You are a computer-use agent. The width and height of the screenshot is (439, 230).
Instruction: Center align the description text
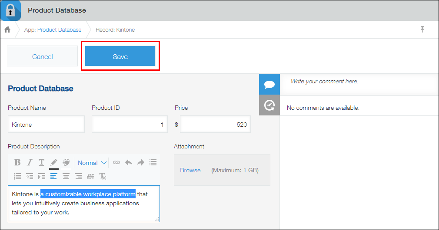[x=66, y=176]
